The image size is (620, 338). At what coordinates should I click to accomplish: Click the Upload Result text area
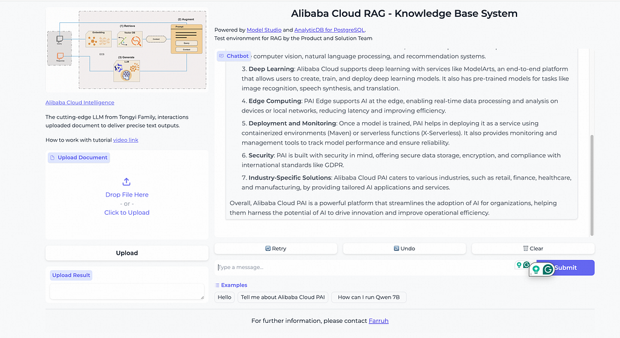(127, 291)
